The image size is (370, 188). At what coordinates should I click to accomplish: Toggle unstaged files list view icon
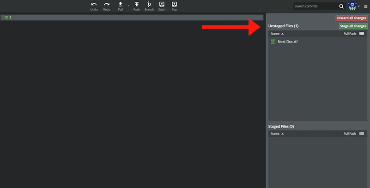click(362, 34)
